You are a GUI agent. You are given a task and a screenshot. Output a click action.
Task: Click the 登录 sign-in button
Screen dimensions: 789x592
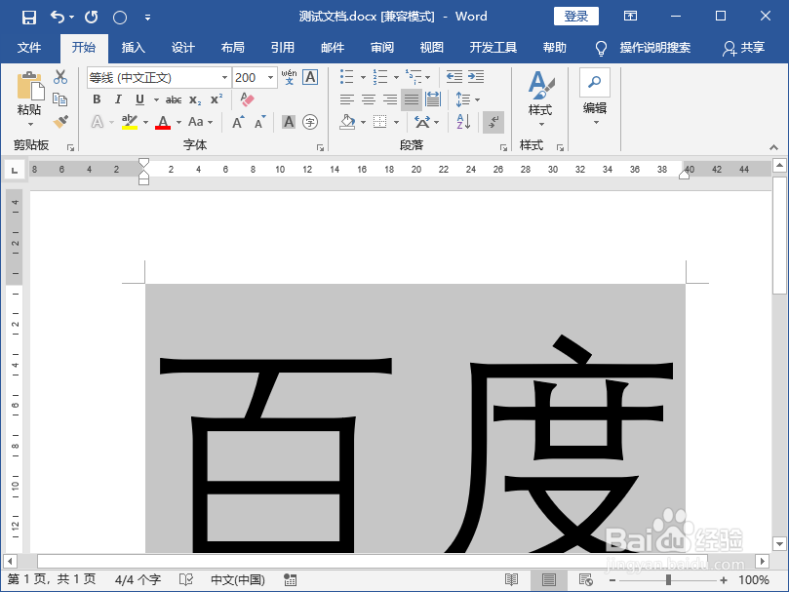(x=576, y=17)
